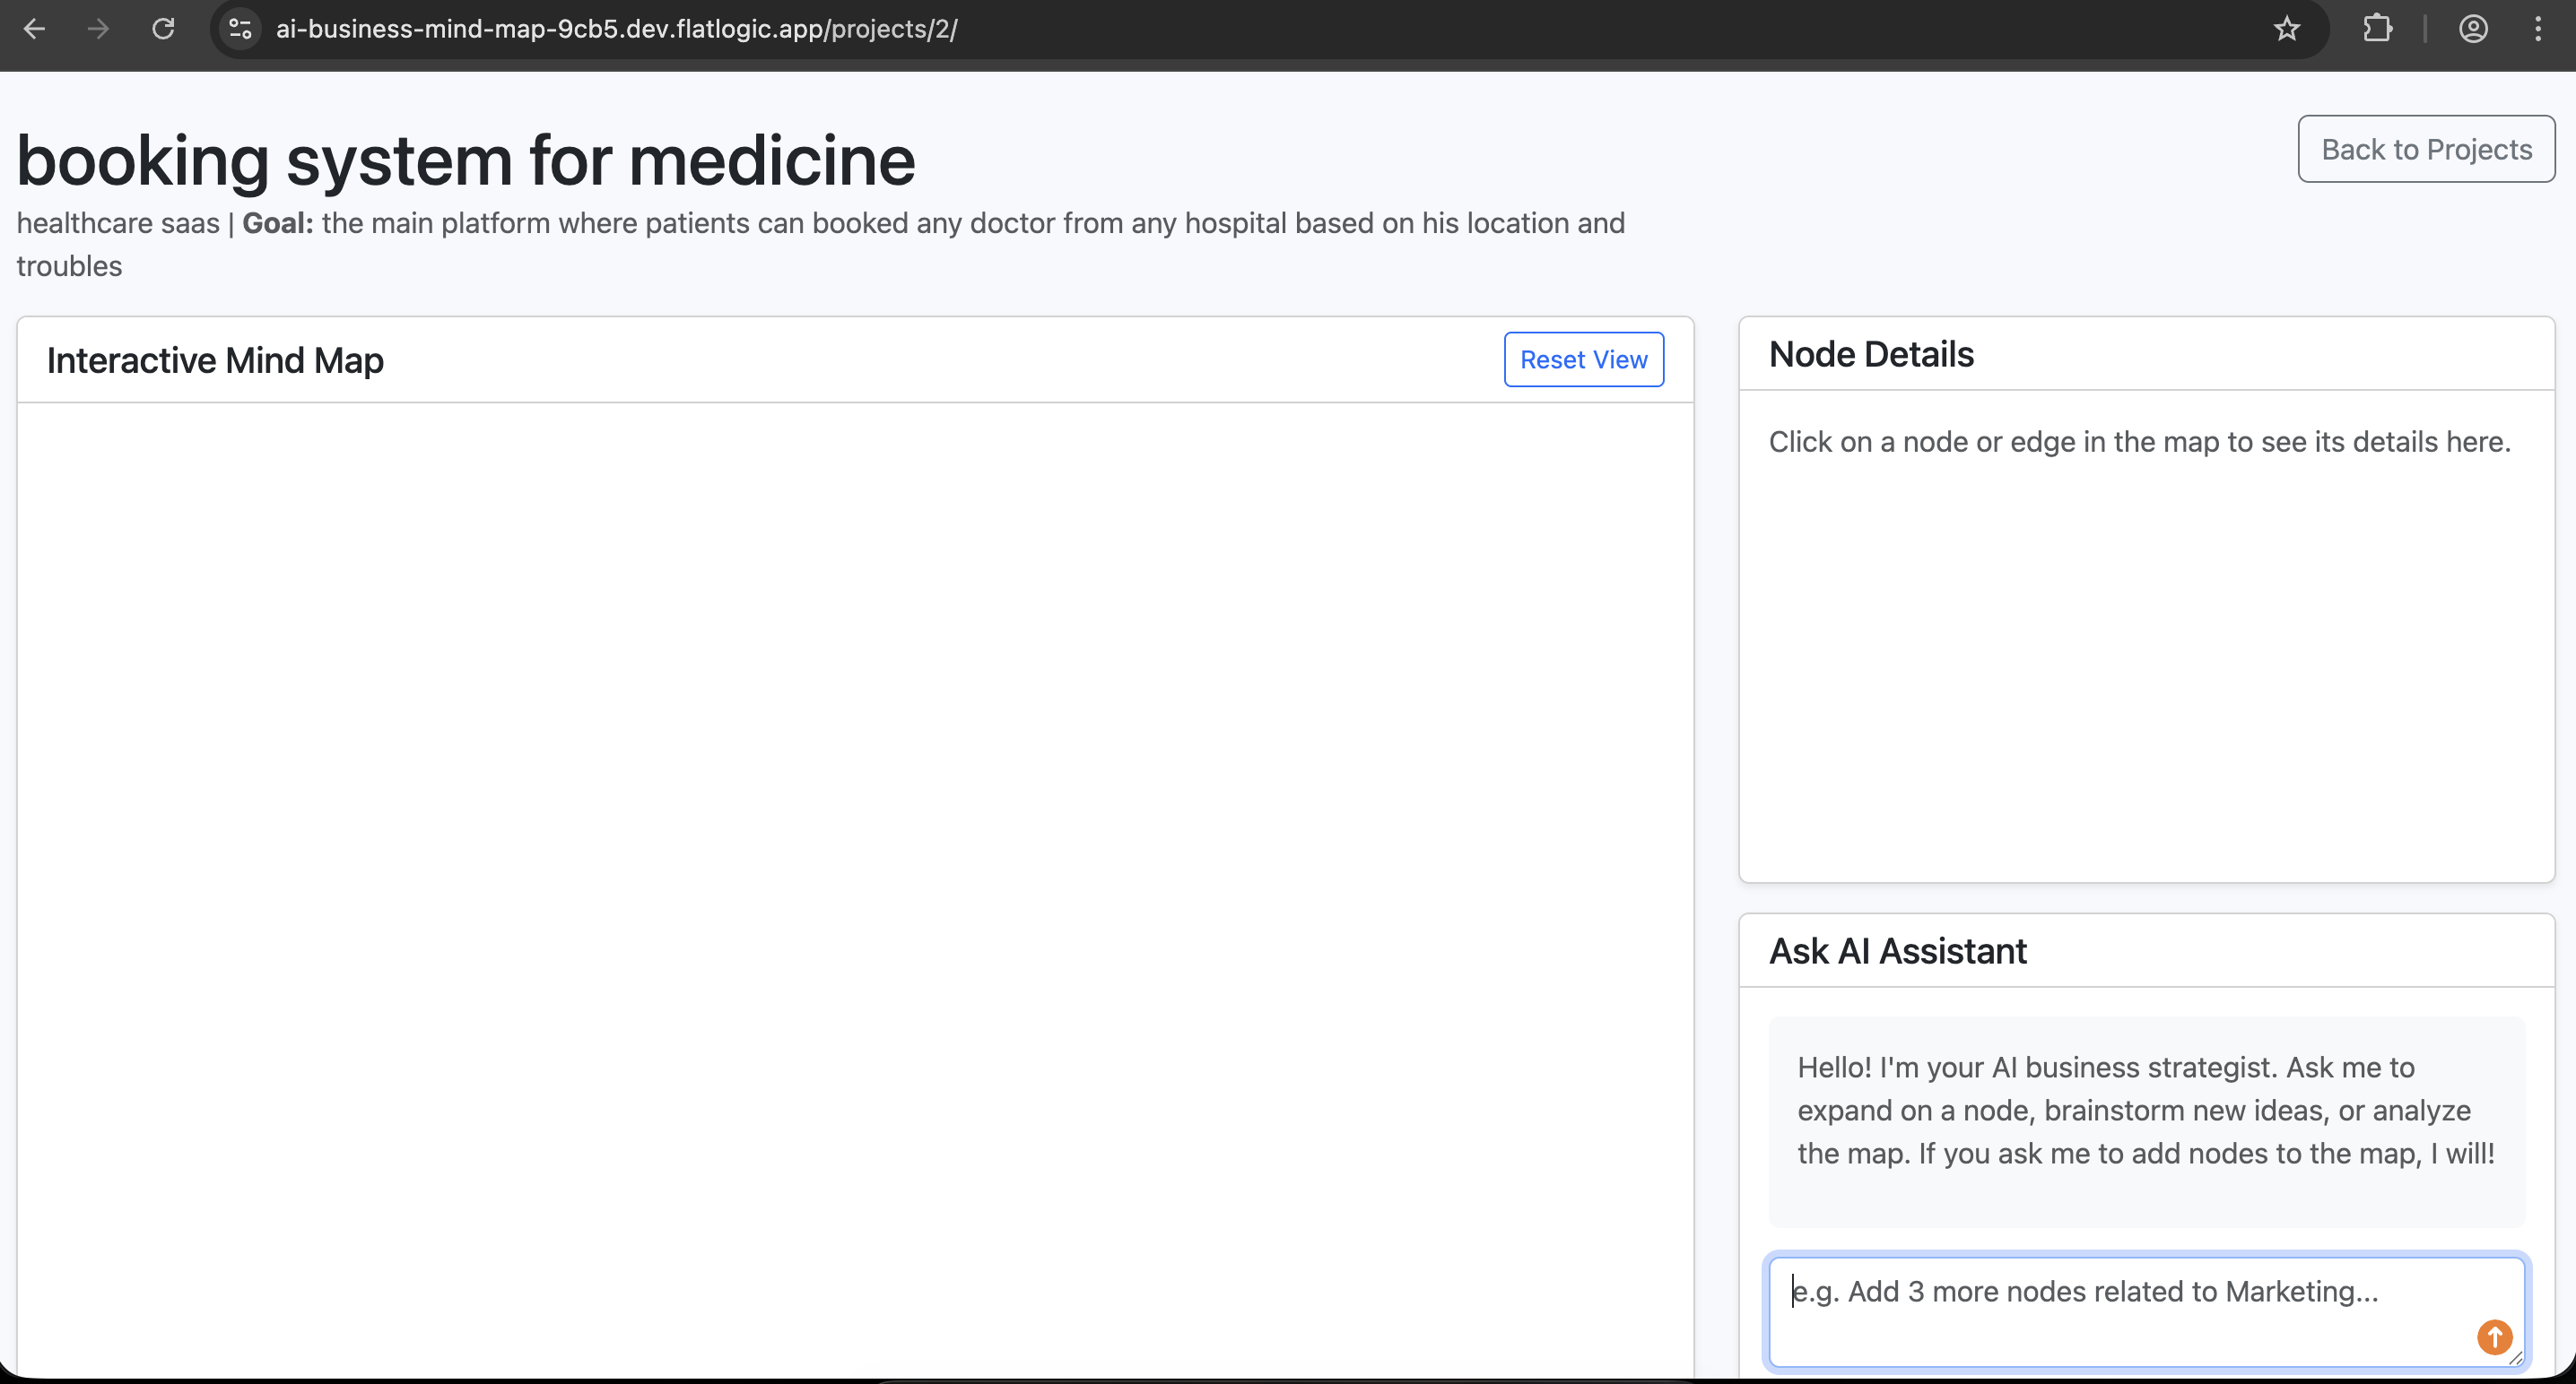Click the empty mind map canvas
The width and height of the screenshot is (2576, 1384).
click(x=855, y=879)
